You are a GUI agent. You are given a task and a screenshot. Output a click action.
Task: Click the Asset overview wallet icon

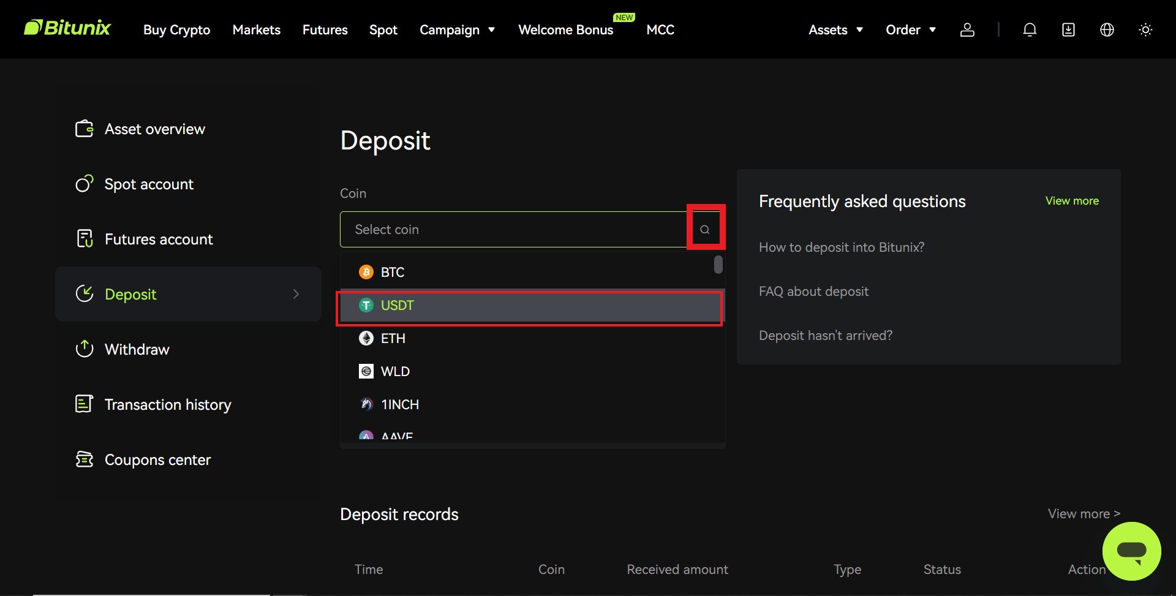coord(85,129)
